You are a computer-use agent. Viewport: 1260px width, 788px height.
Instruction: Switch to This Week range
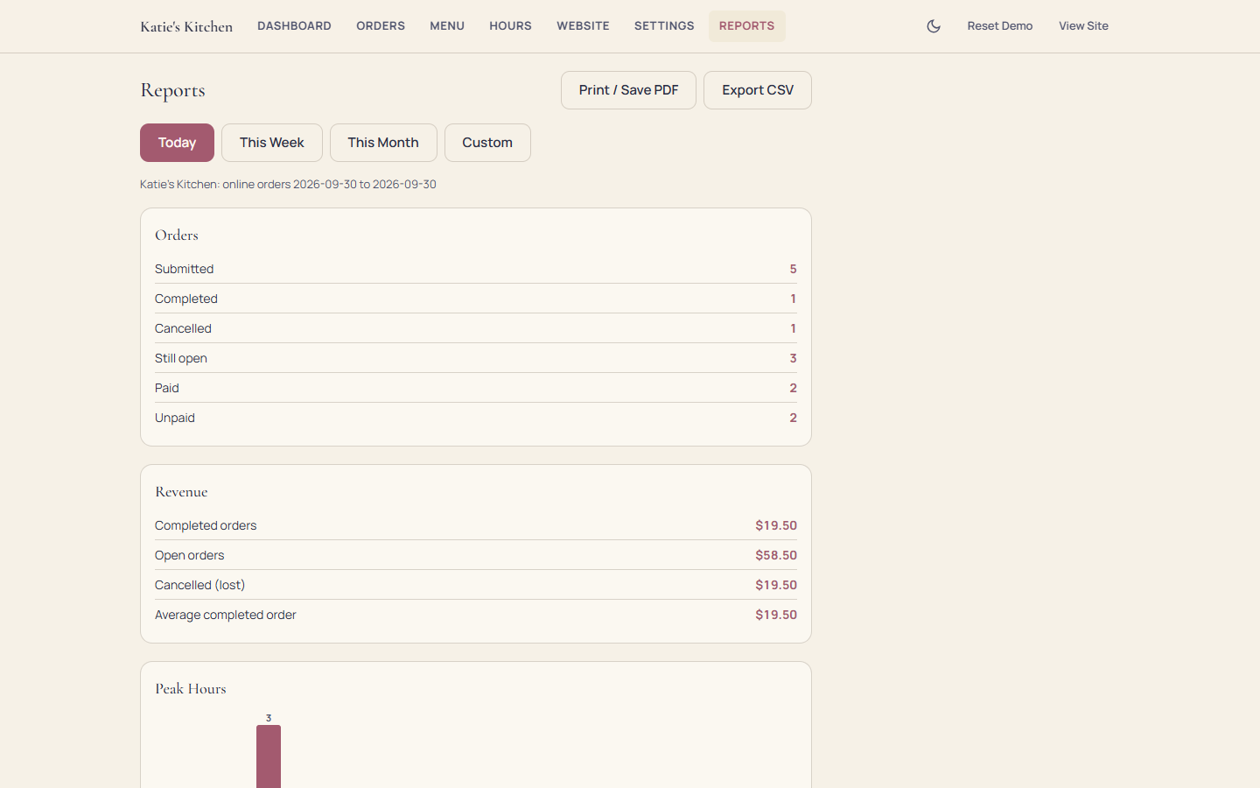click(272, 143)
